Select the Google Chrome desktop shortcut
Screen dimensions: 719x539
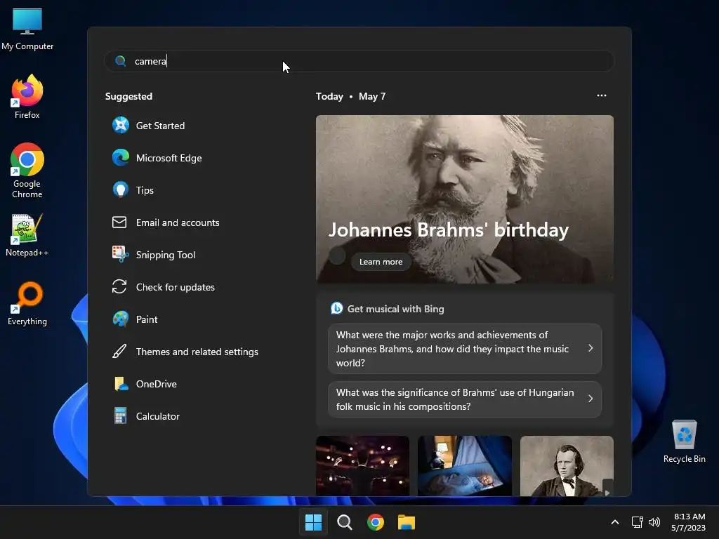tap(27, 171)
